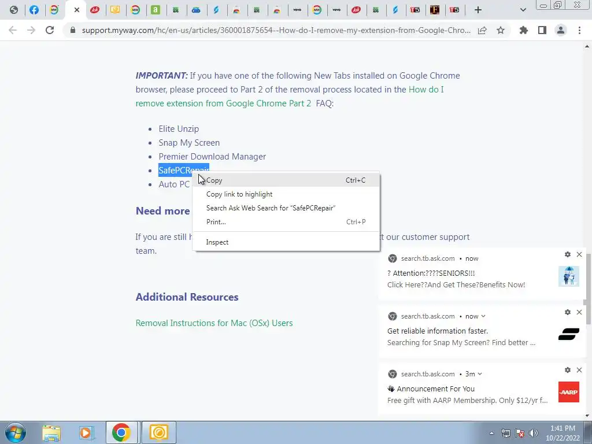Click the AARP logo thumbnail

click(x=569, y=392)
